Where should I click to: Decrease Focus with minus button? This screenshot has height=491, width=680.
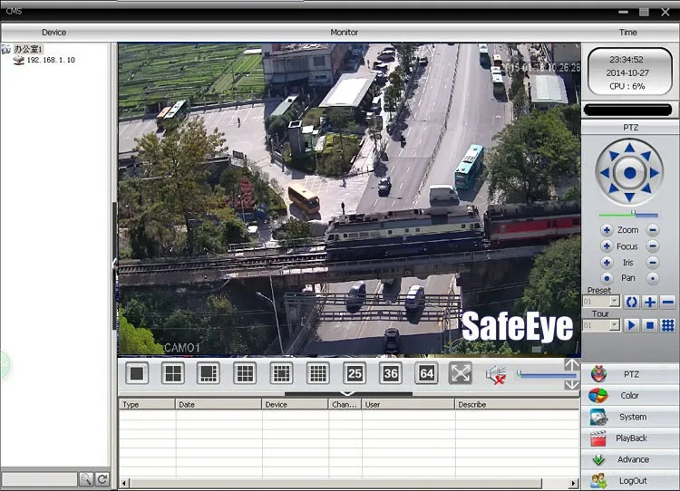tap(653, 246)
